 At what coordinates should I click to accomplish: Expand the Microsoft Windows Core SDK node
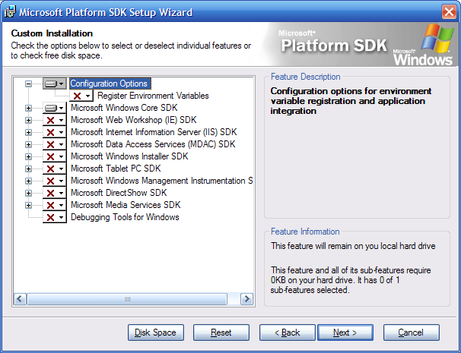pos(29,108)
